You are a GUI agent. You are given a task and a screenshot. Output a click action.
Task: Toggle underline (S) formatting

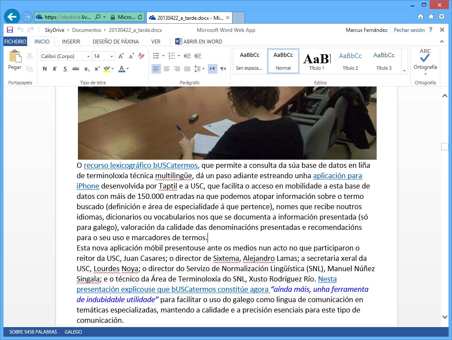(x=65, y=68)
